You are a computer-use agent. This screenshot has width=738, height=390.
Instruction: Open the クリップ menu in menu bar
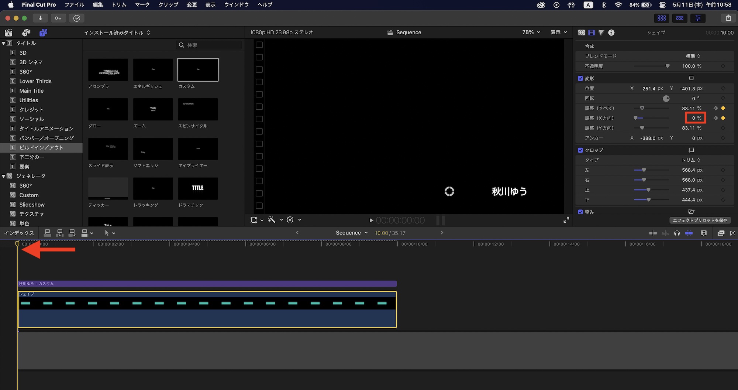[168, 5]
